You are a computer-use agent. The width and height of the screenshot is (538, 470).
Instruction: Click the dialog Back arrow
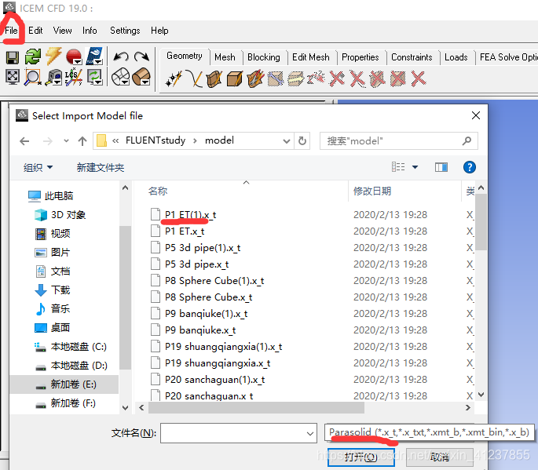(x=24, y=141)
